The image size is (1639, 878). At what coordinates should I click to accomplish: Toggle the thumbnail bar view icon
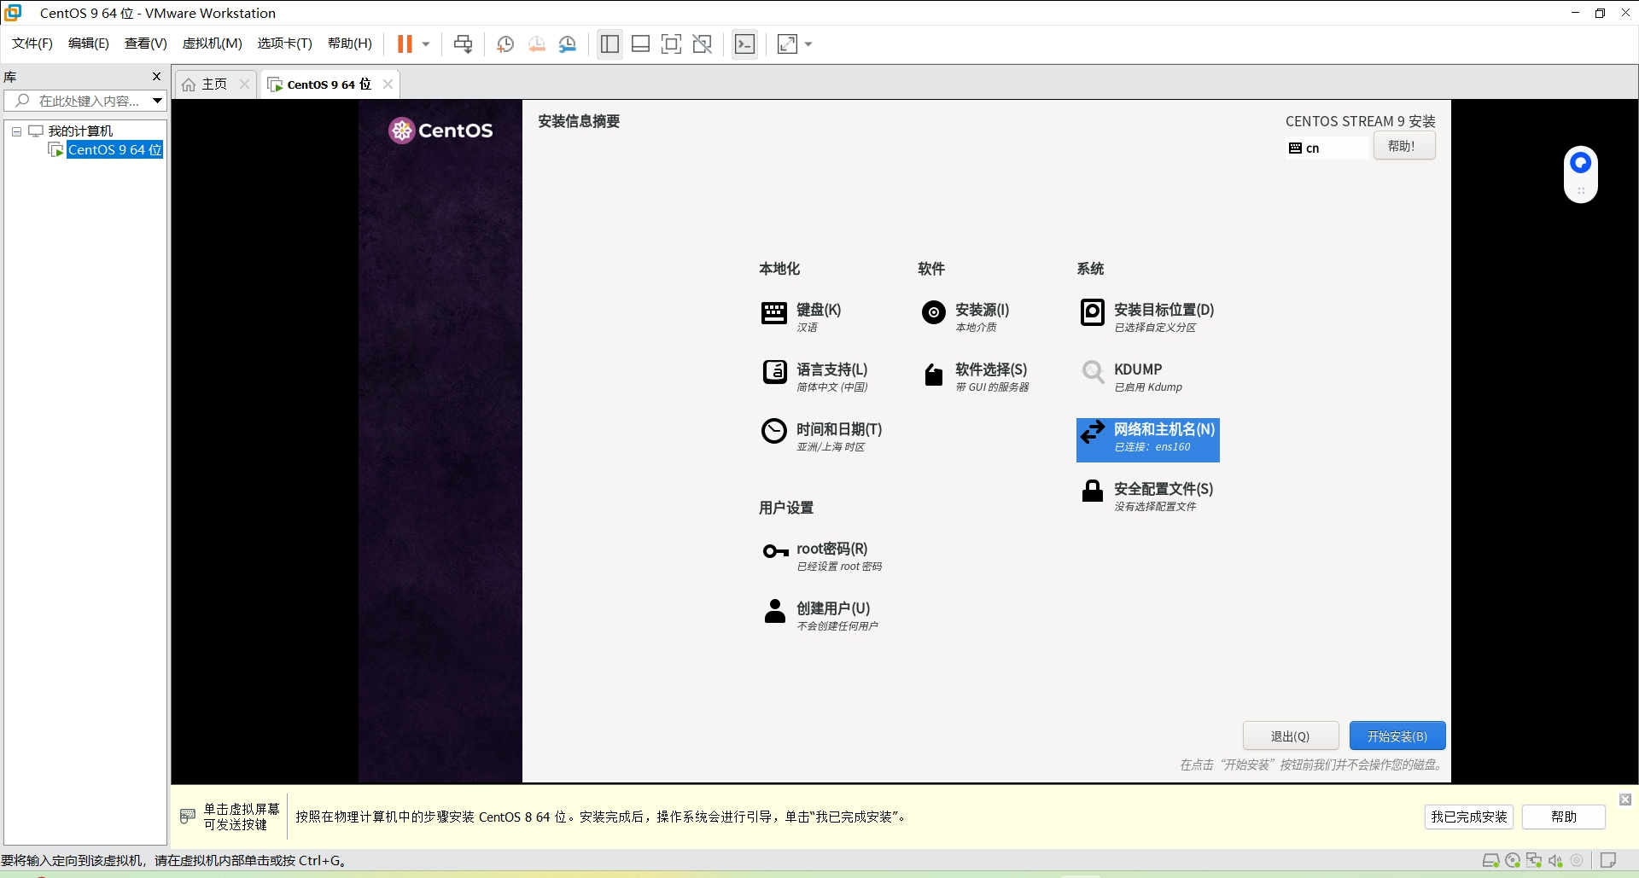point(640,44)
